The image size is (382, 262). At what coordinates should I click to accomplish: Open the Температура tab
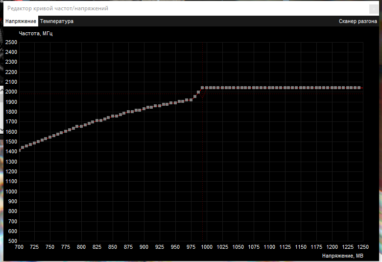point(57,21)
